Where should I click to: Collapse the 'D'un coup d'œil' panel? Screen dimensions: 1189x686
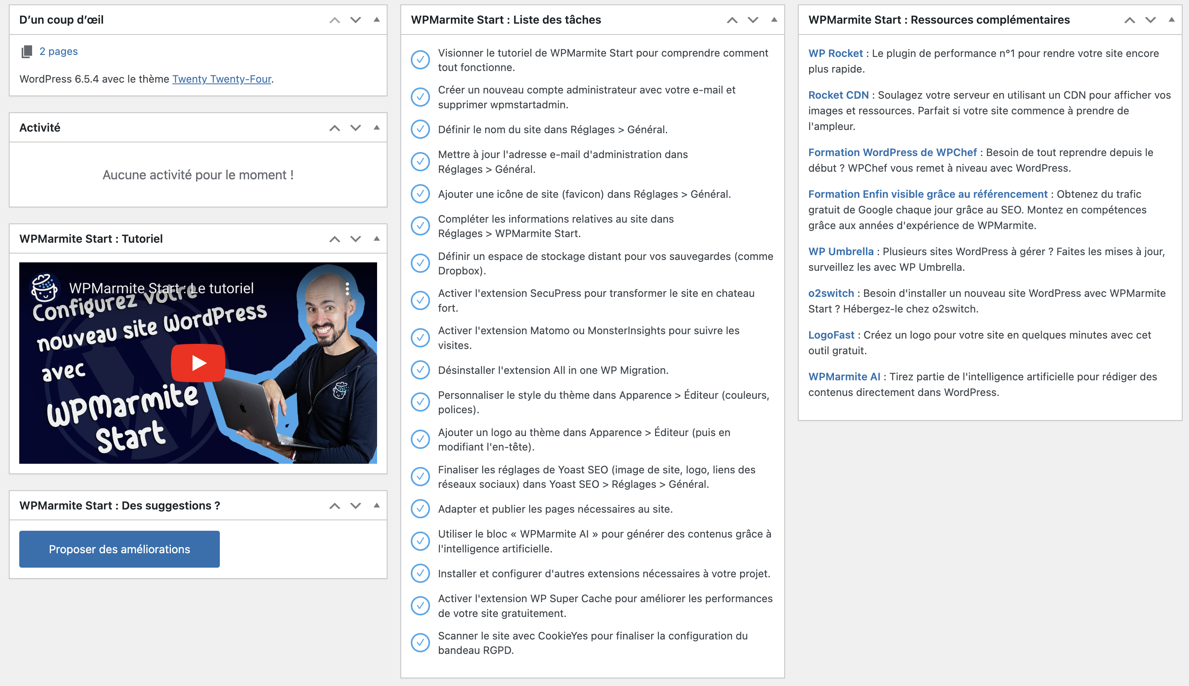pyautogui.click(x=376, y=20)
